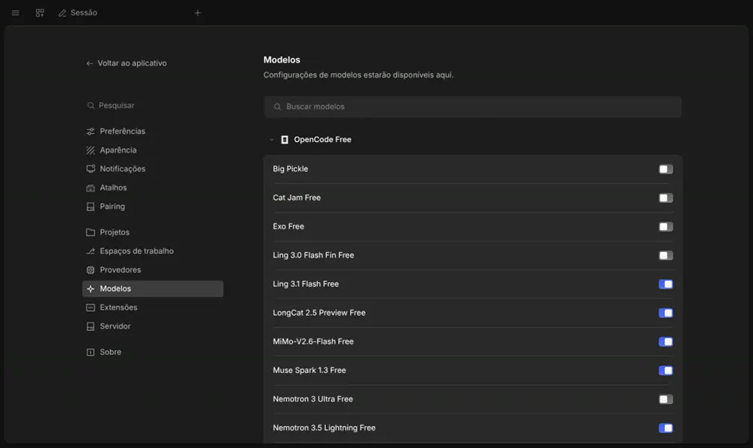The height and width of the screenshot is (448, 753).
Task: Click the Provedores chip icon
Action: 90,270
